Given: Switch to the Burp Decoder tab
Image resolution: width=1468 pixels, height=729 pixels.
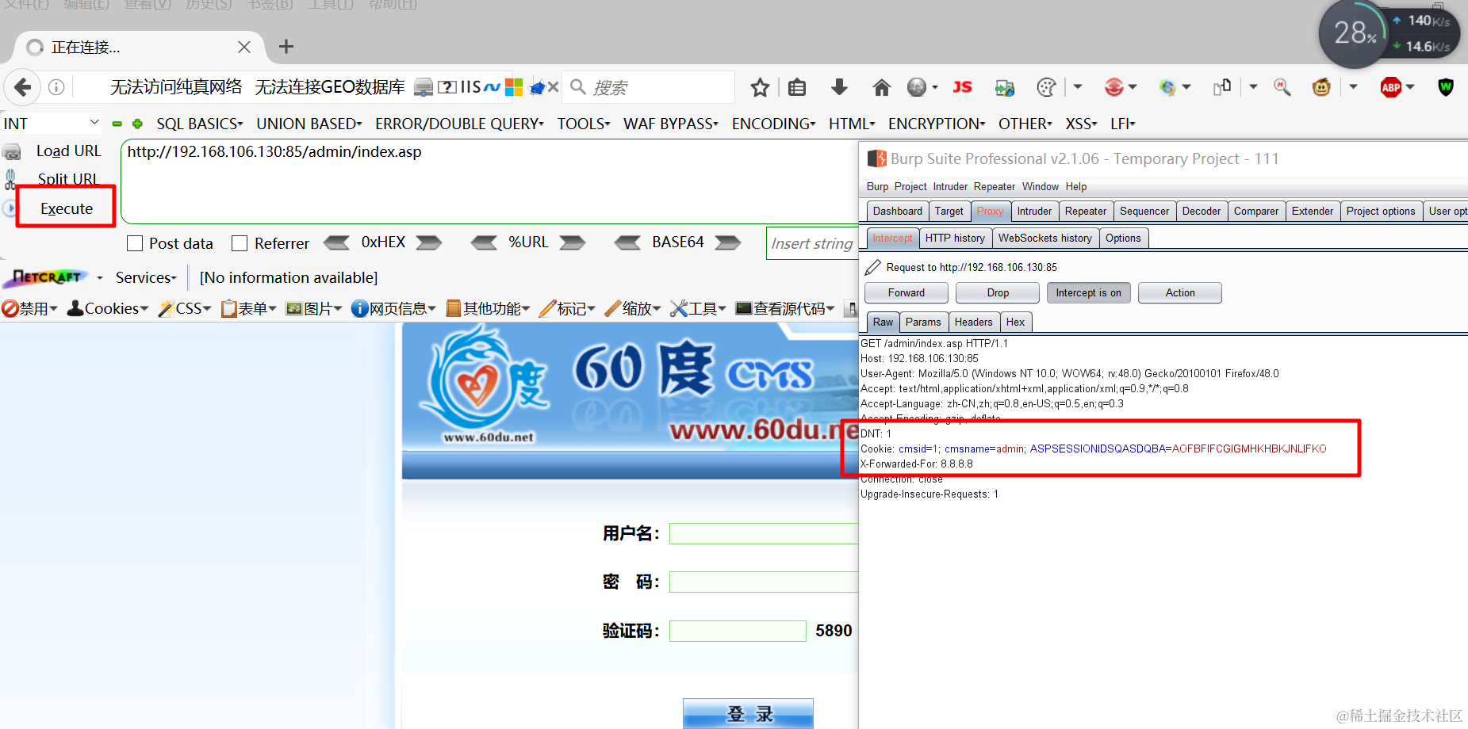Looking at the screenshot, I should click(x=1202, y=212).
